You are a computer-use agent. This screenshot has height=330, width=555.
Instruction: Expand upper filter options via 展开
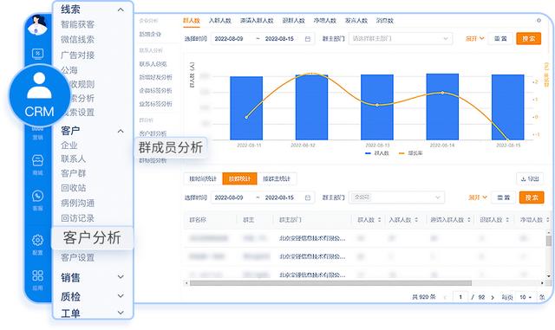pos(474,39)
